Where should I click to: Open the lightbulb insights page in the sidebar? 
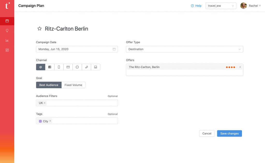7,31
